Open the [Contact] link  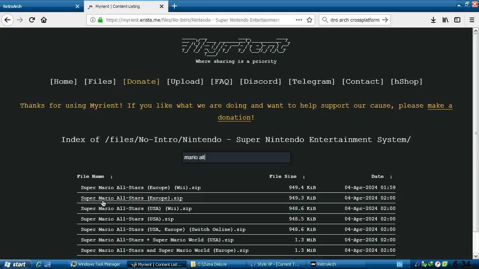pos(363,81)
